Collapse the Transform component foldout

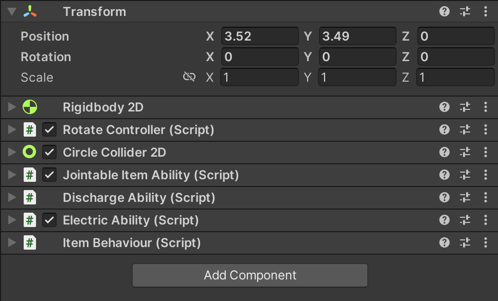12,11
